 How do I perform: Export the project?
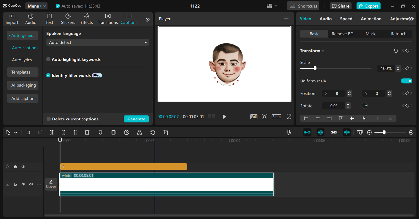pyautogui.click(x=369, y=6)
